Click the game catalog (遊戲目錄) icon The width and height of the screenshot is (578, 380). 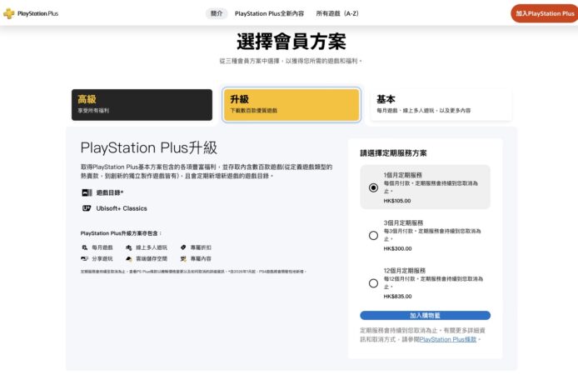click(x=87, y=192)
